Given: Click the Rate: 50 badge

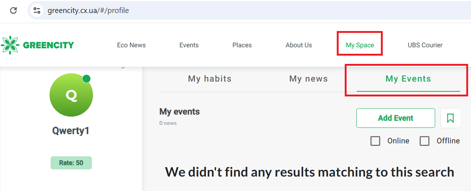Looking at the screenshot, I should click(71, 163).
